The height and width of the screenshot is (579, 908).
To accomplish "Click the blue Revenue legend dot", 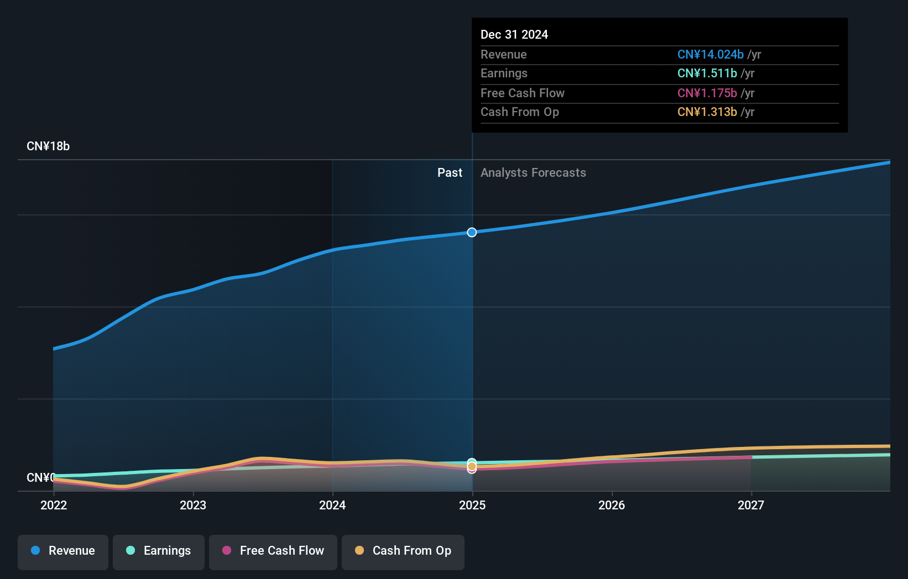I will (35, 550).
